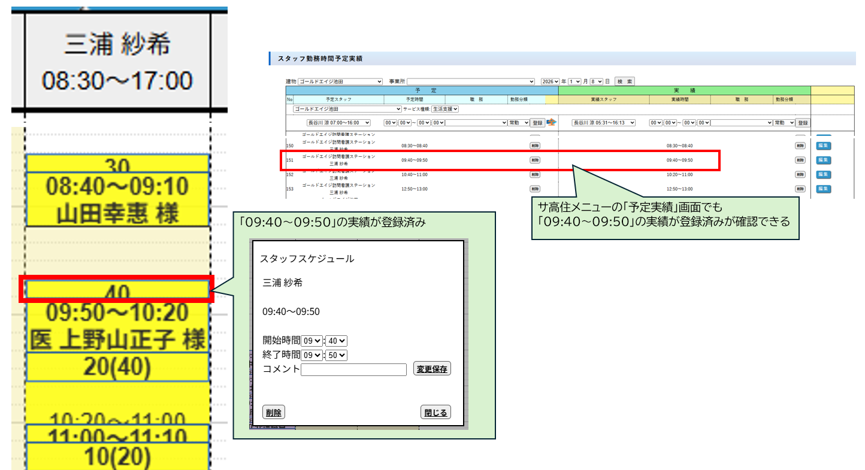Click 登録 button in the 実績 section
Screen dimensions: 865x470
802,123
